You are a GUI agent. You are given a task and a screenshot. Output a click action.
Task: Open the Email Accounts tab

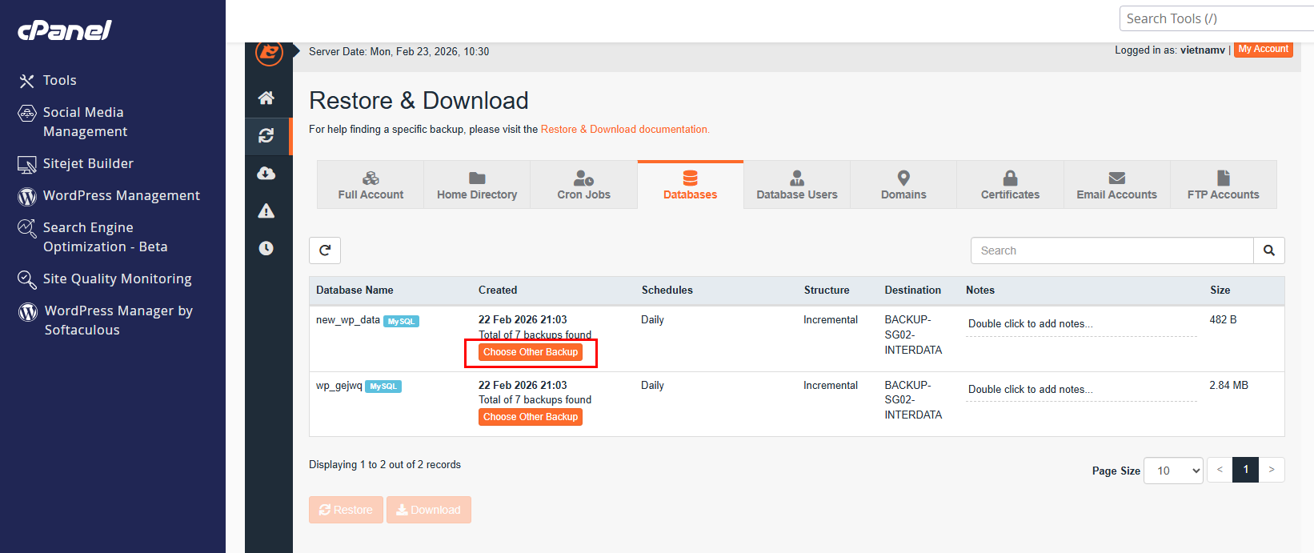point(1117,185)
